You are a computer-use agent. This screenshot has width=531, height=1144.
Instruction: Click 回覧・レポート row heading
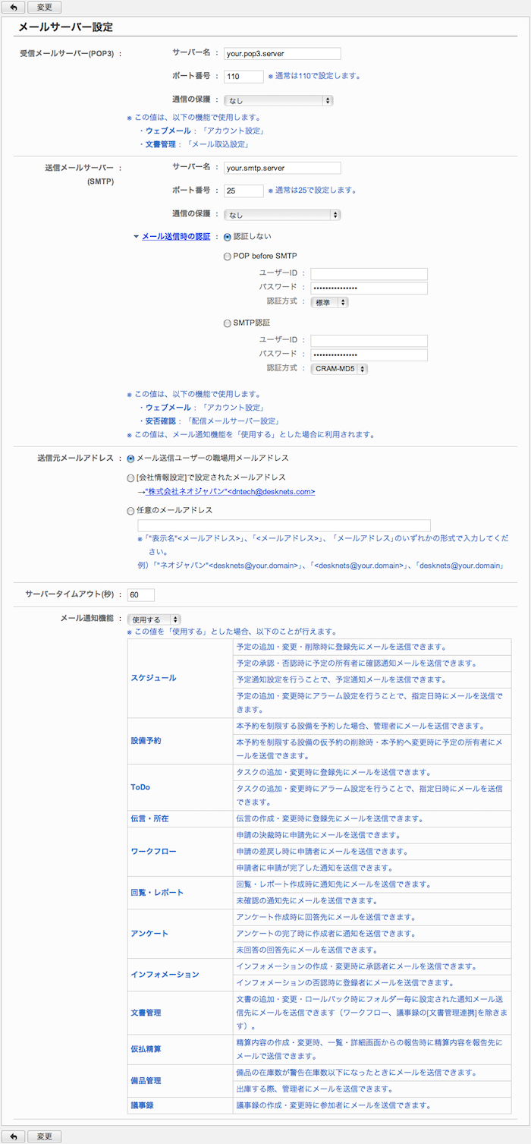(x=157, y=892)
